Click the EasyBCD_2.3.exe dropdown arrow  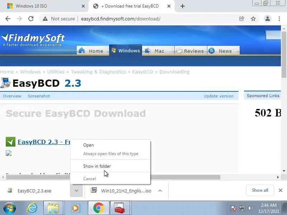(x=76, y=191)
